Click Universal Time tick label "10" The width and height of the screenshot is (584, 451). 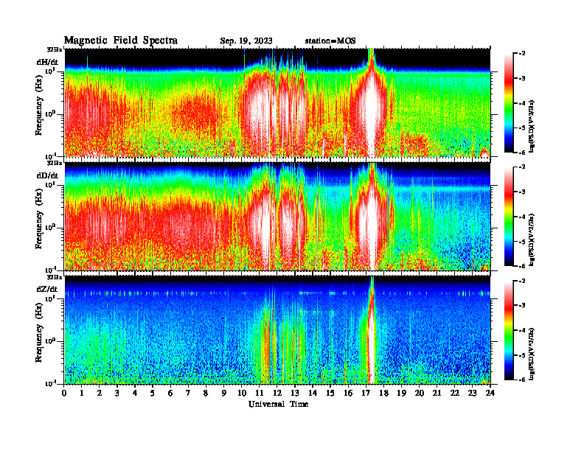pos(242,394)
